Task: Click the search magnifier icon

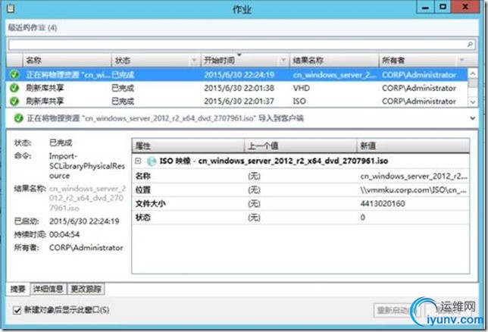Action: click(470, 45)
